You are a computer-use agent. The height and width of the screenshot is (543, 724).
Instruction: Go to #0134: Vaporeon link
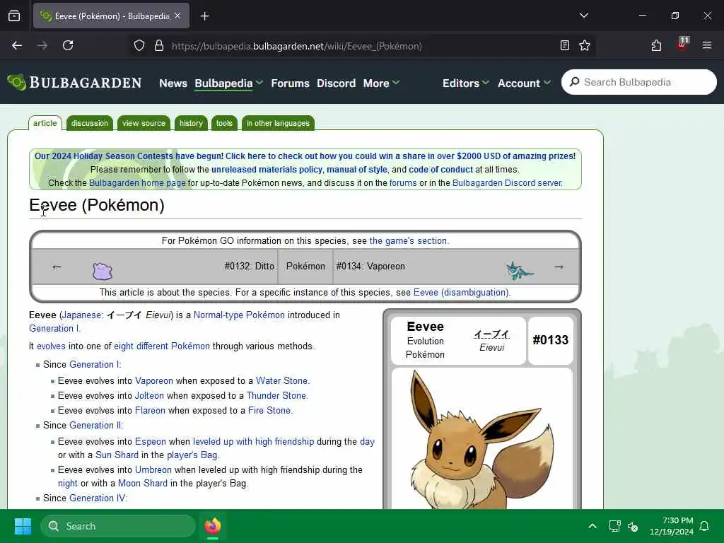click(370, 267)
